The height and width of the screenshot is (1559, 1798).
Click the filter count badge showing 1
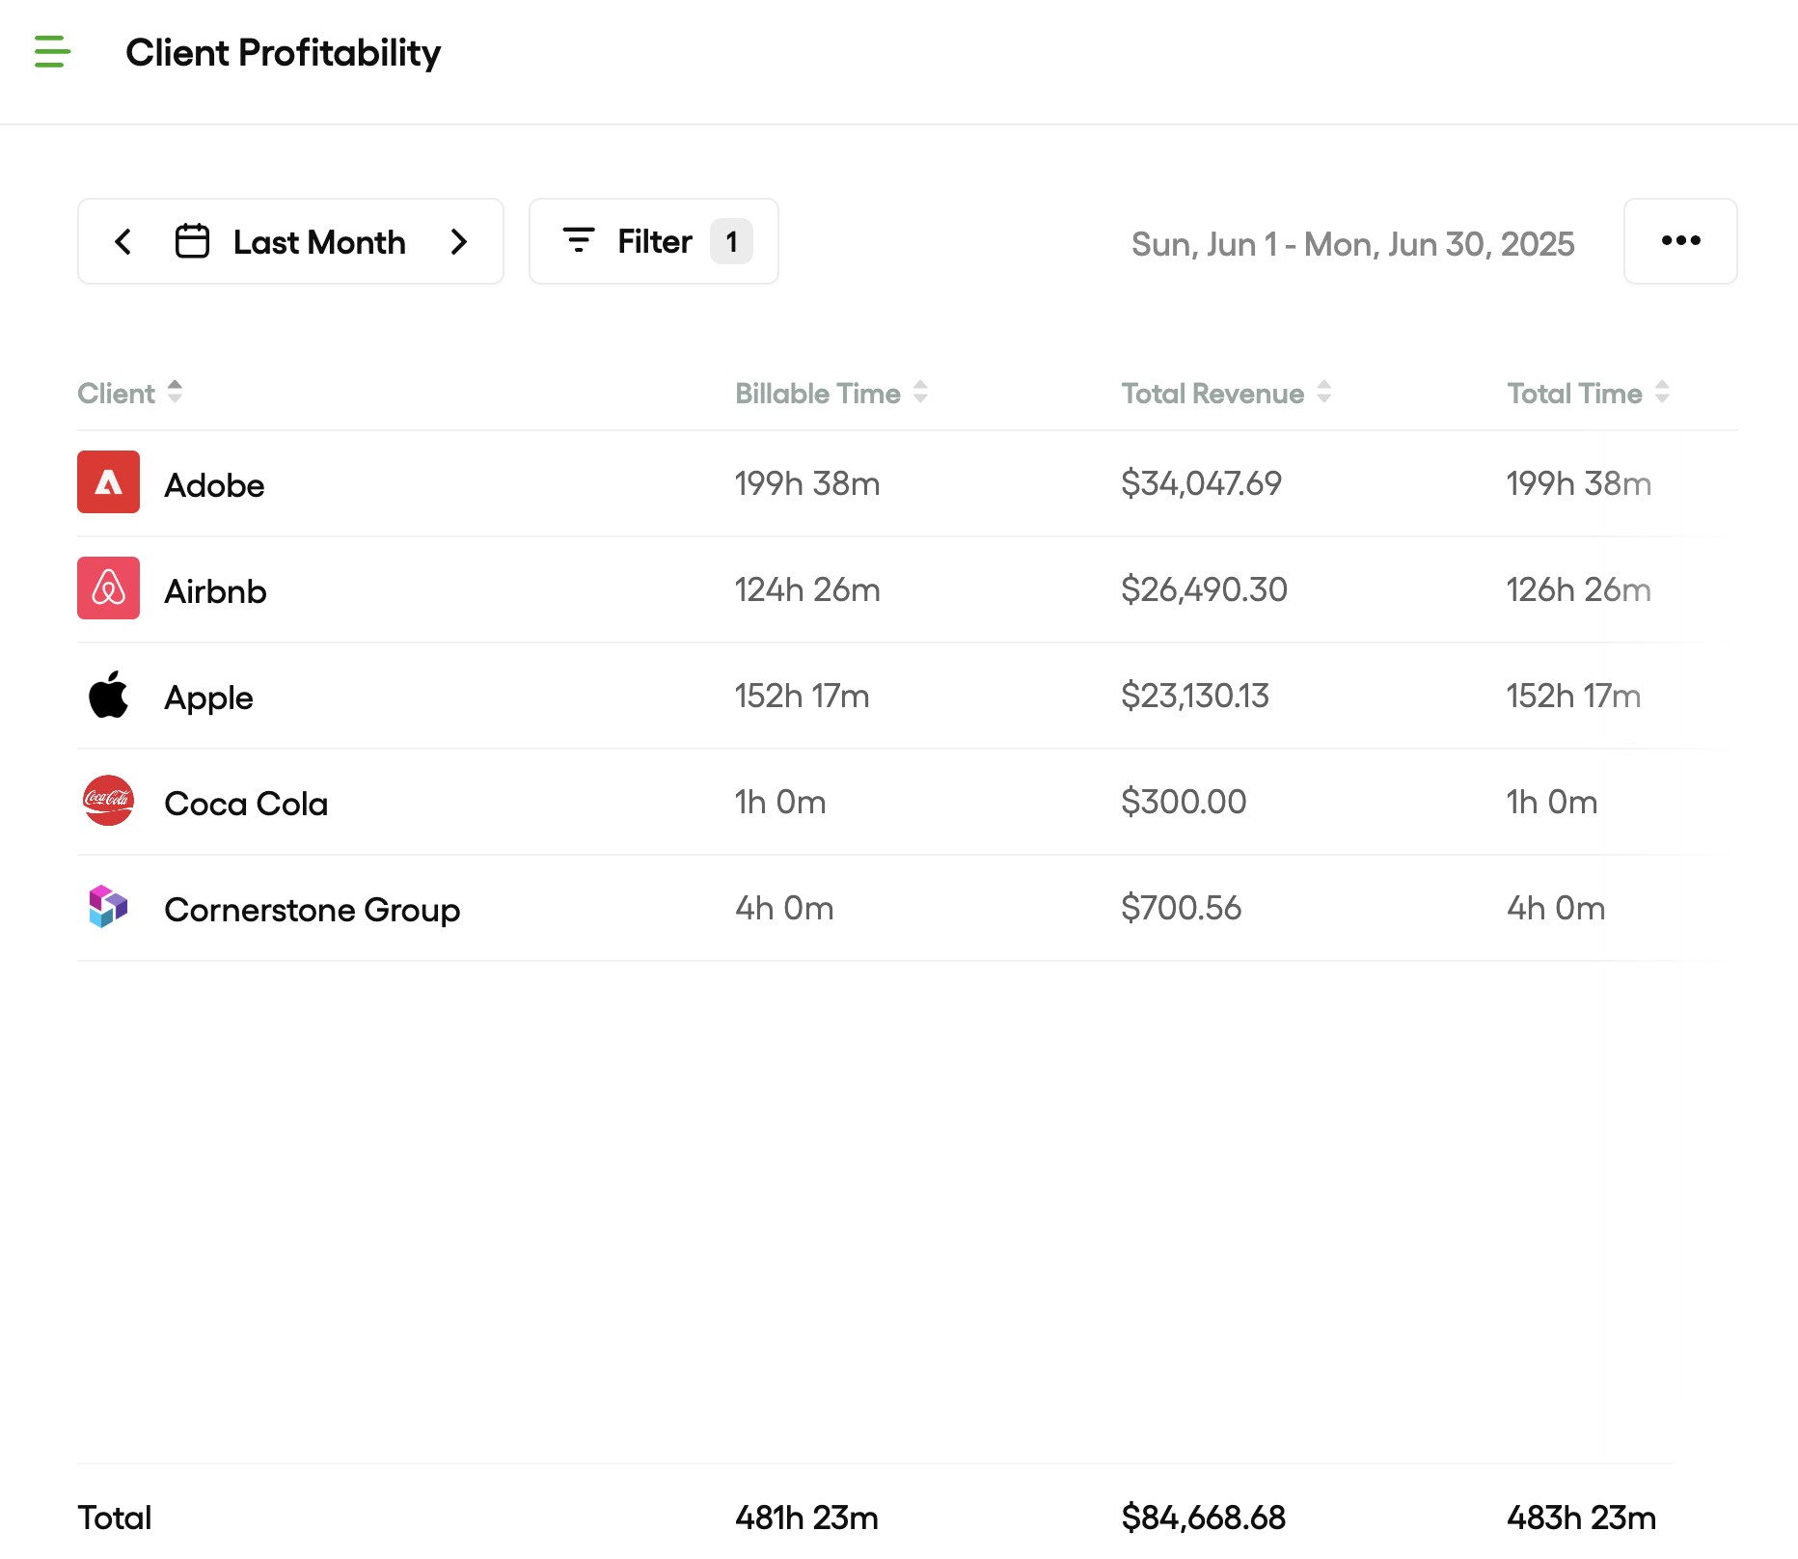pos(731,241)
